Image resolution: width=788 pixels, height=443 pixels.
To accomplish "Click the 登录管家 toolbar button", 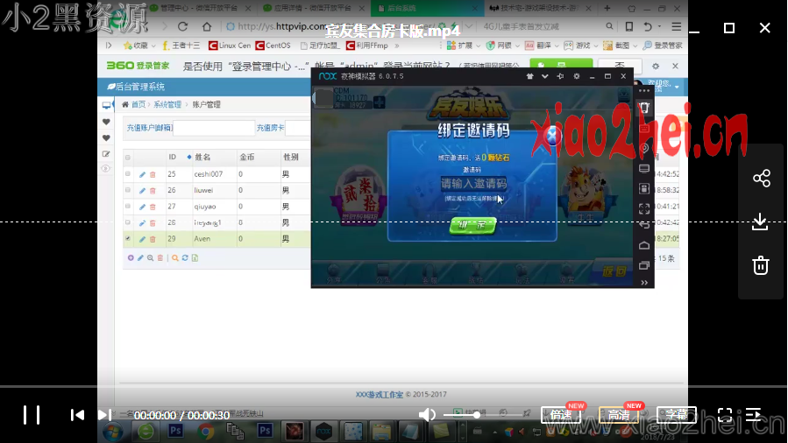I will click(x=663, y=46).
